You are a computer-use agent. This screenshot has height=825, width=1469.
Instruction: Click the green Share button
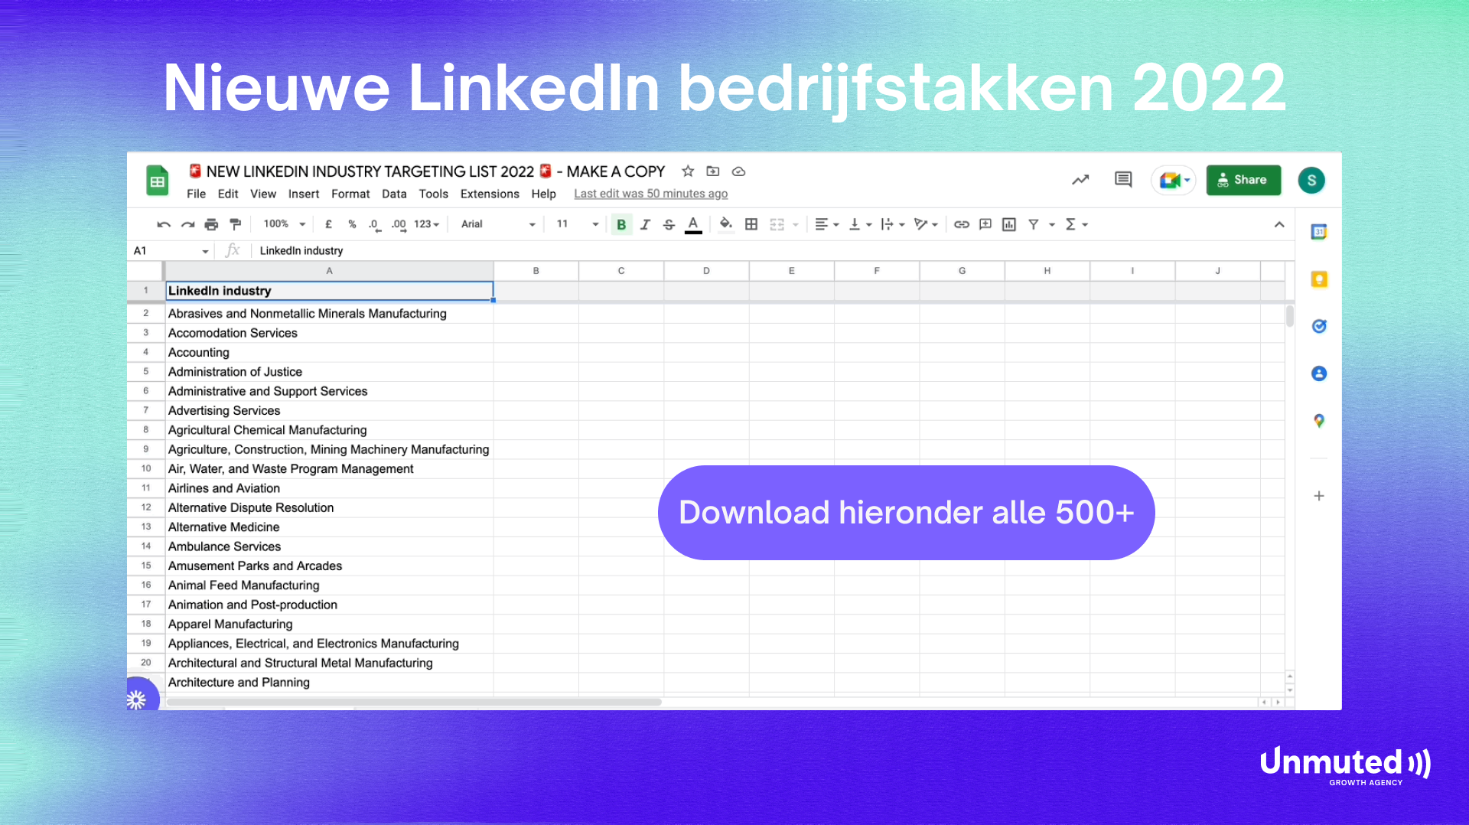pos(1243,180)
